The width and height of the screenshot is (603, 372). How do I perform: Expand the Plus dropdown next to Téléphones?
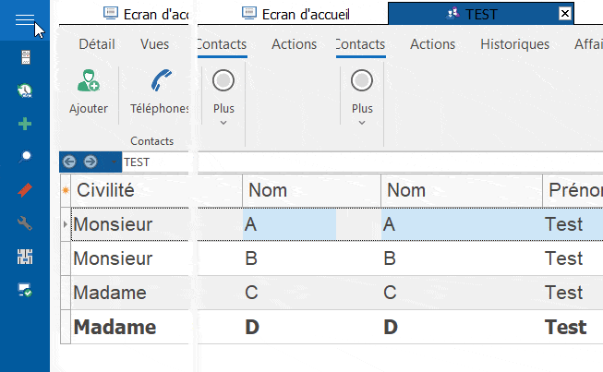pyautogui.click(x=223, y=109)
